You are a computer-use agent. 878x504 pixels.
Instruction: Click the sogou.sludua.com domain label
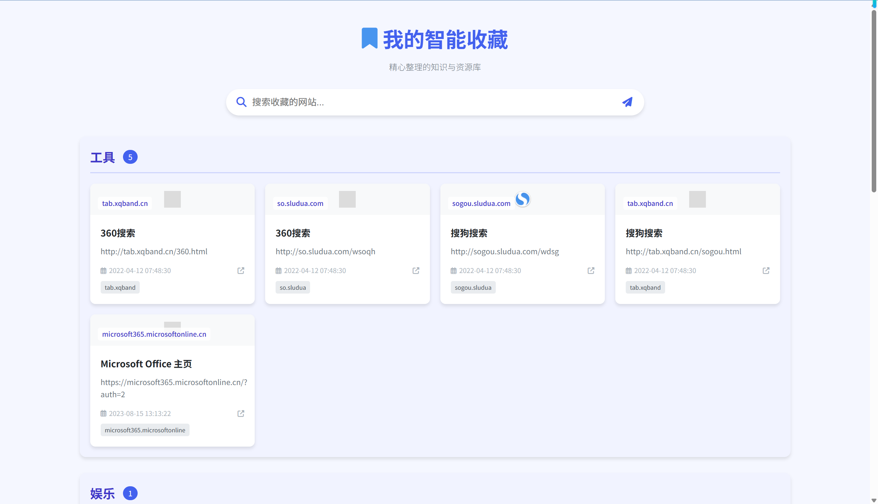coord(481,203)
